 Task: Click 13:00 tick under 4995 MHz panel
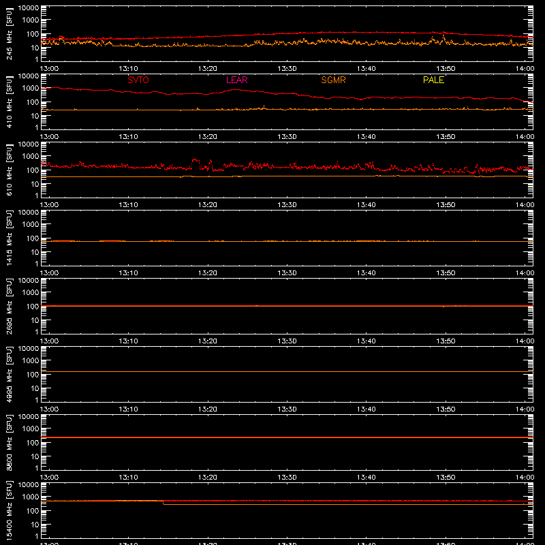pos(49,409)
